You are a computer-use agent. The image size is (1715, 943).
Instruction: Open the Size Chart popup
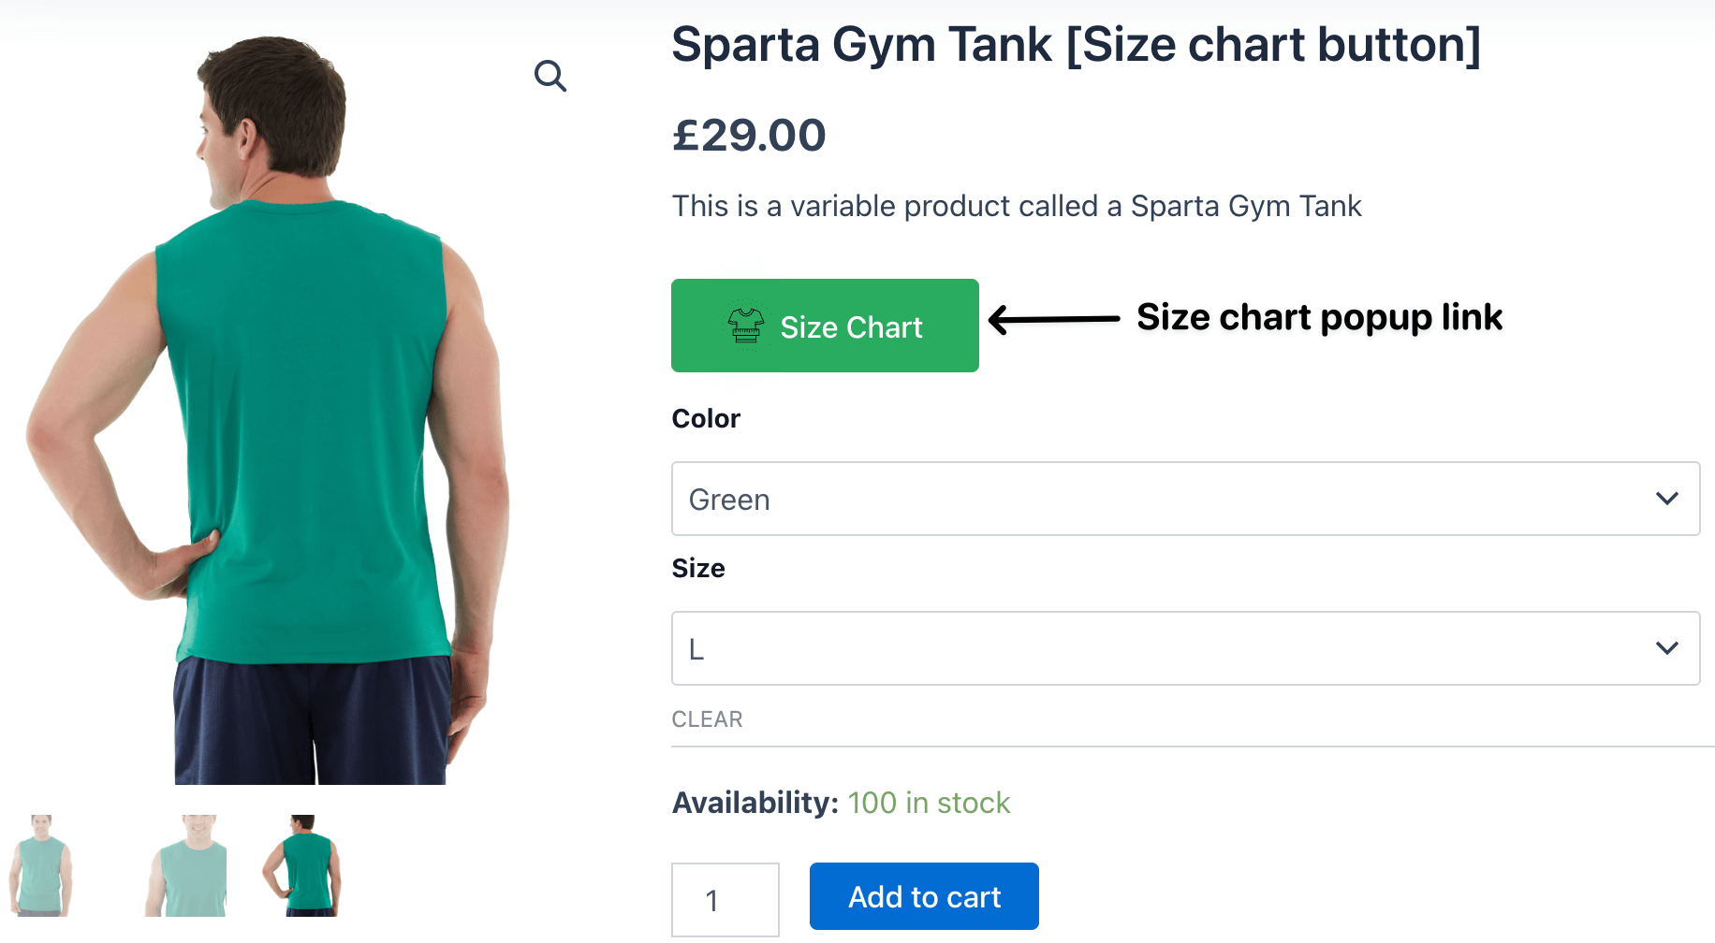pos(824,326)
